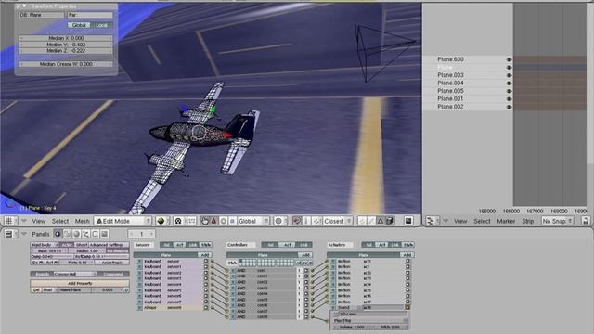594x334 pixels.
Task: Adjust the Median Z value field
Action: [66, 51]
